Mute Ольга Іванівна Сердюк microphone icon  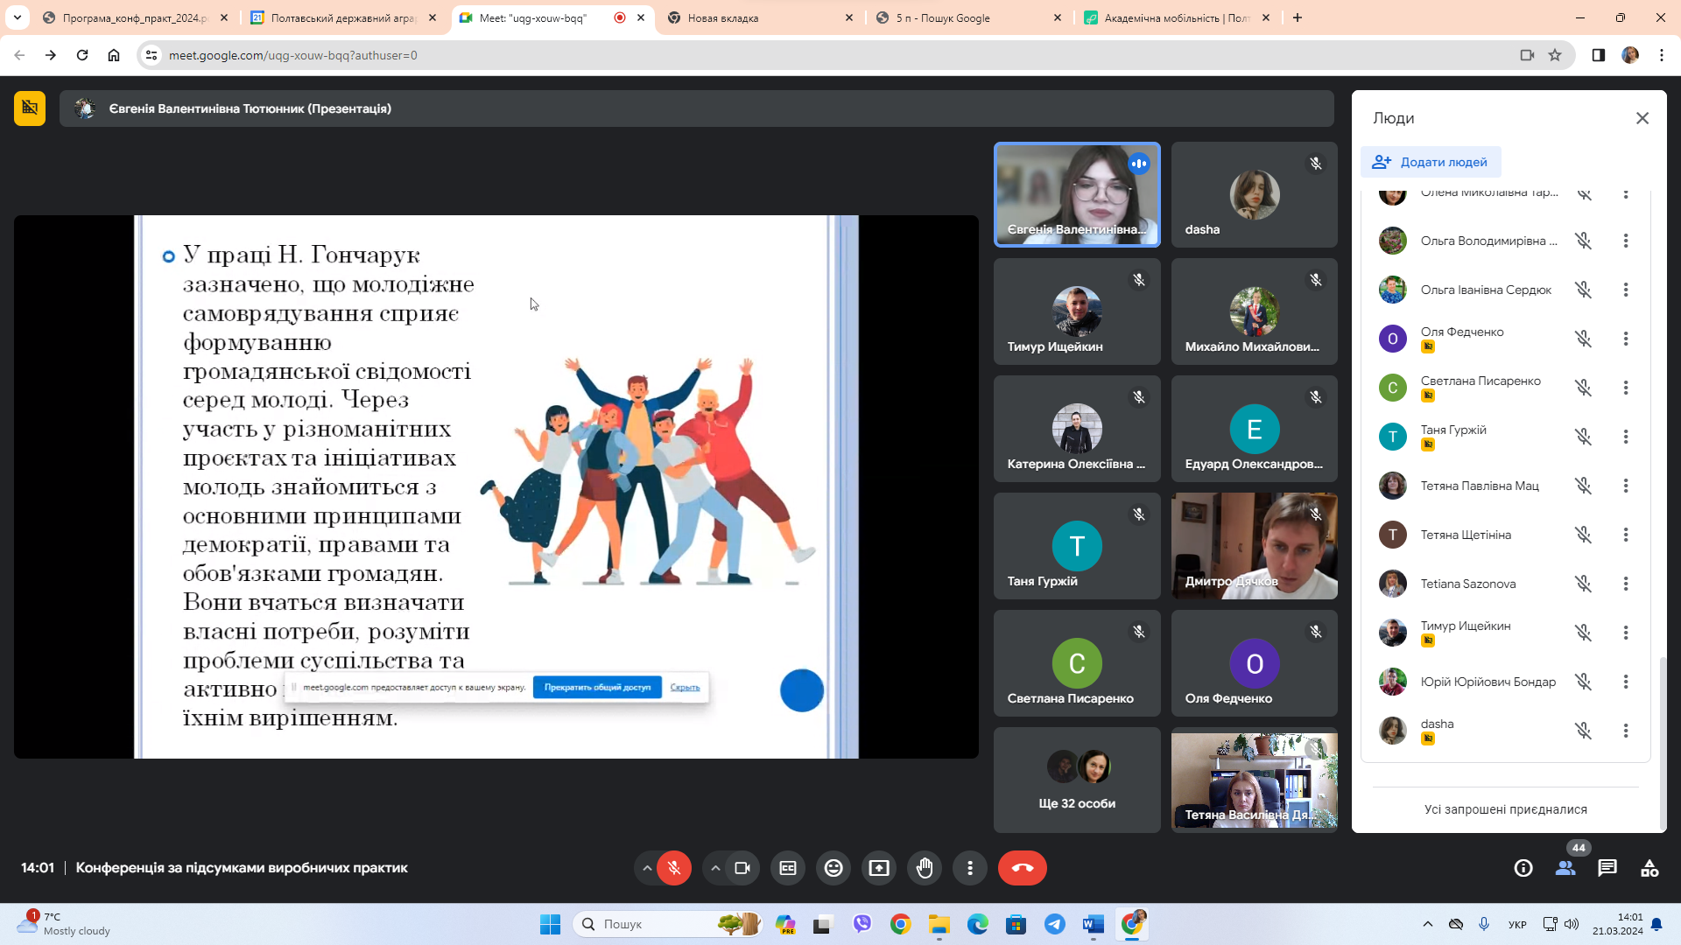1584,290
